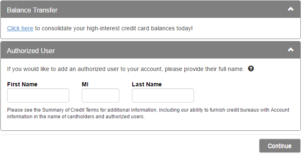This screenshot has width=302, height=154.
Task: Click the Authorized User header title
Action: click(31, 51)
